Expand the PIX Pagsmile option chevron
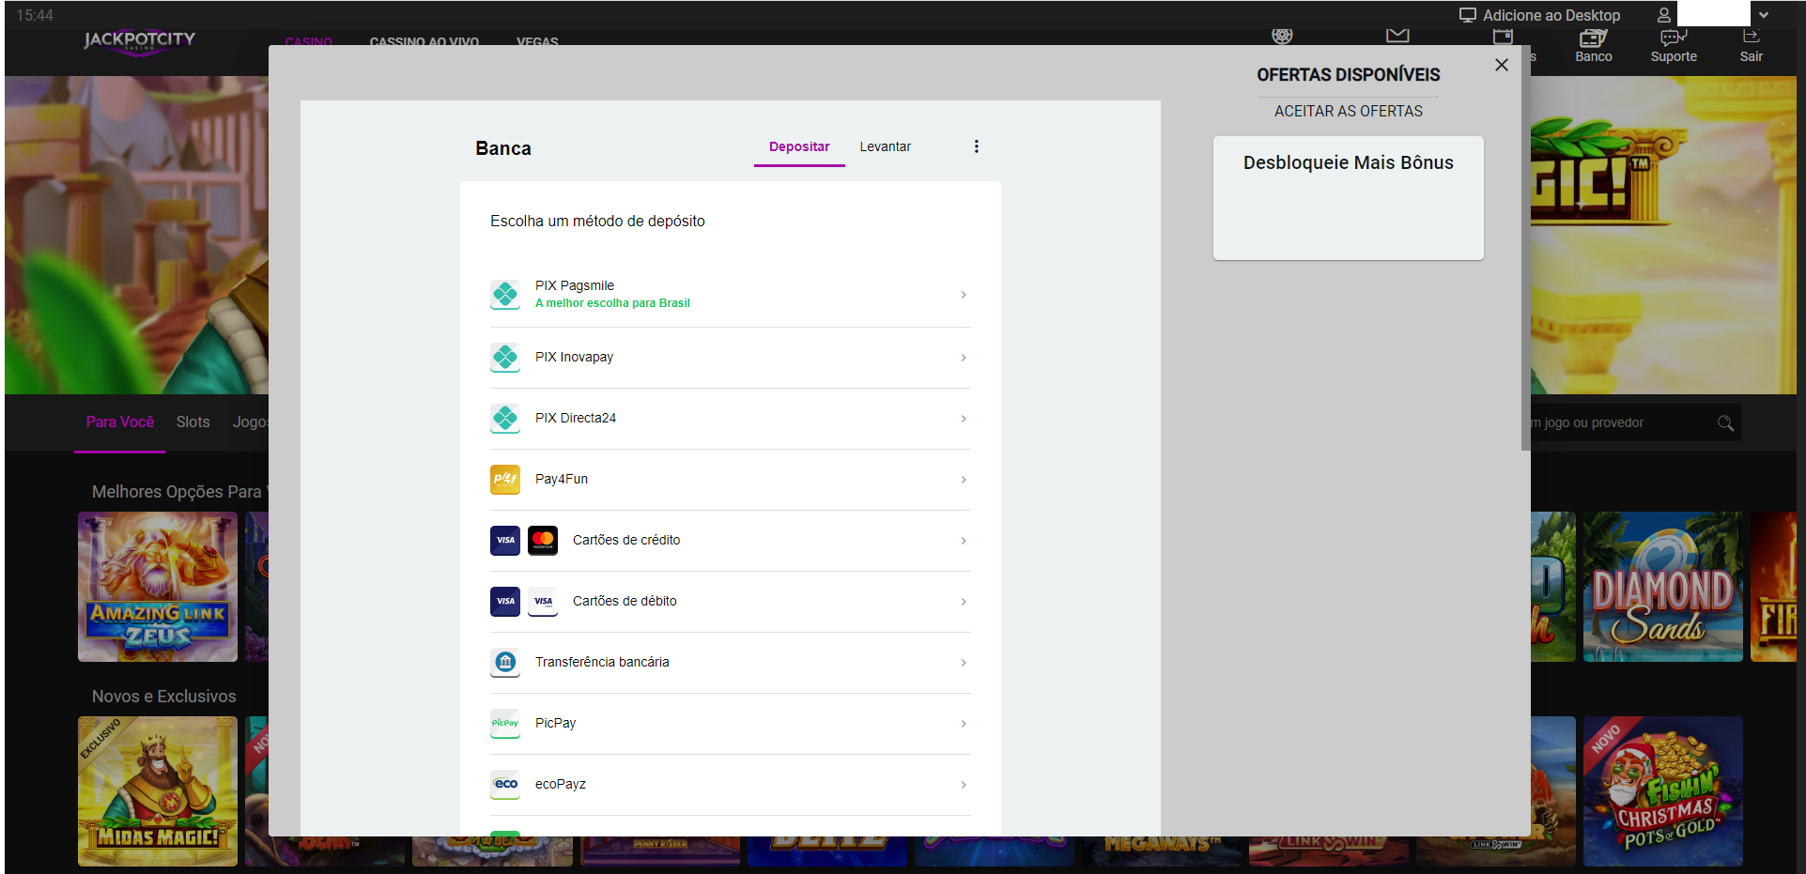 coord(964,295)
